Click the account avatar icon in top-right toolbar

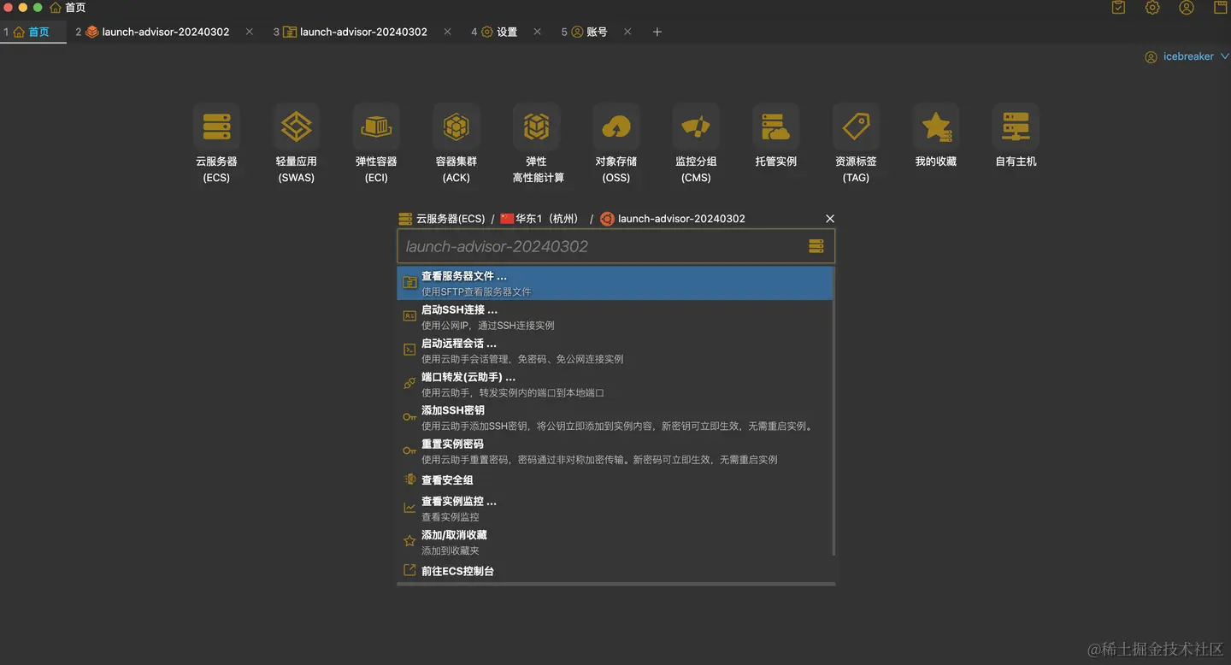click(x=1187, y=8)
